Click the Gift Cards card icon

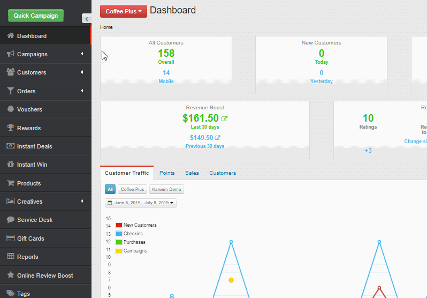10,239
